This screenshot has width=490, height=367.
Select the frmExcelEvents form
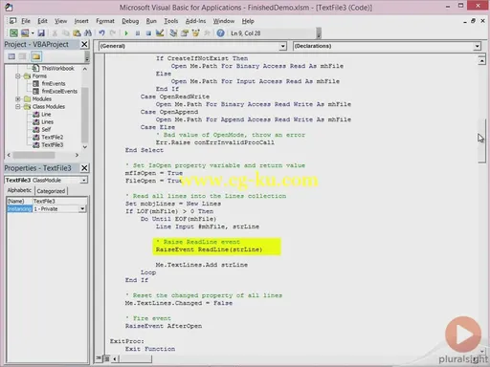click(x=59, y=91)
